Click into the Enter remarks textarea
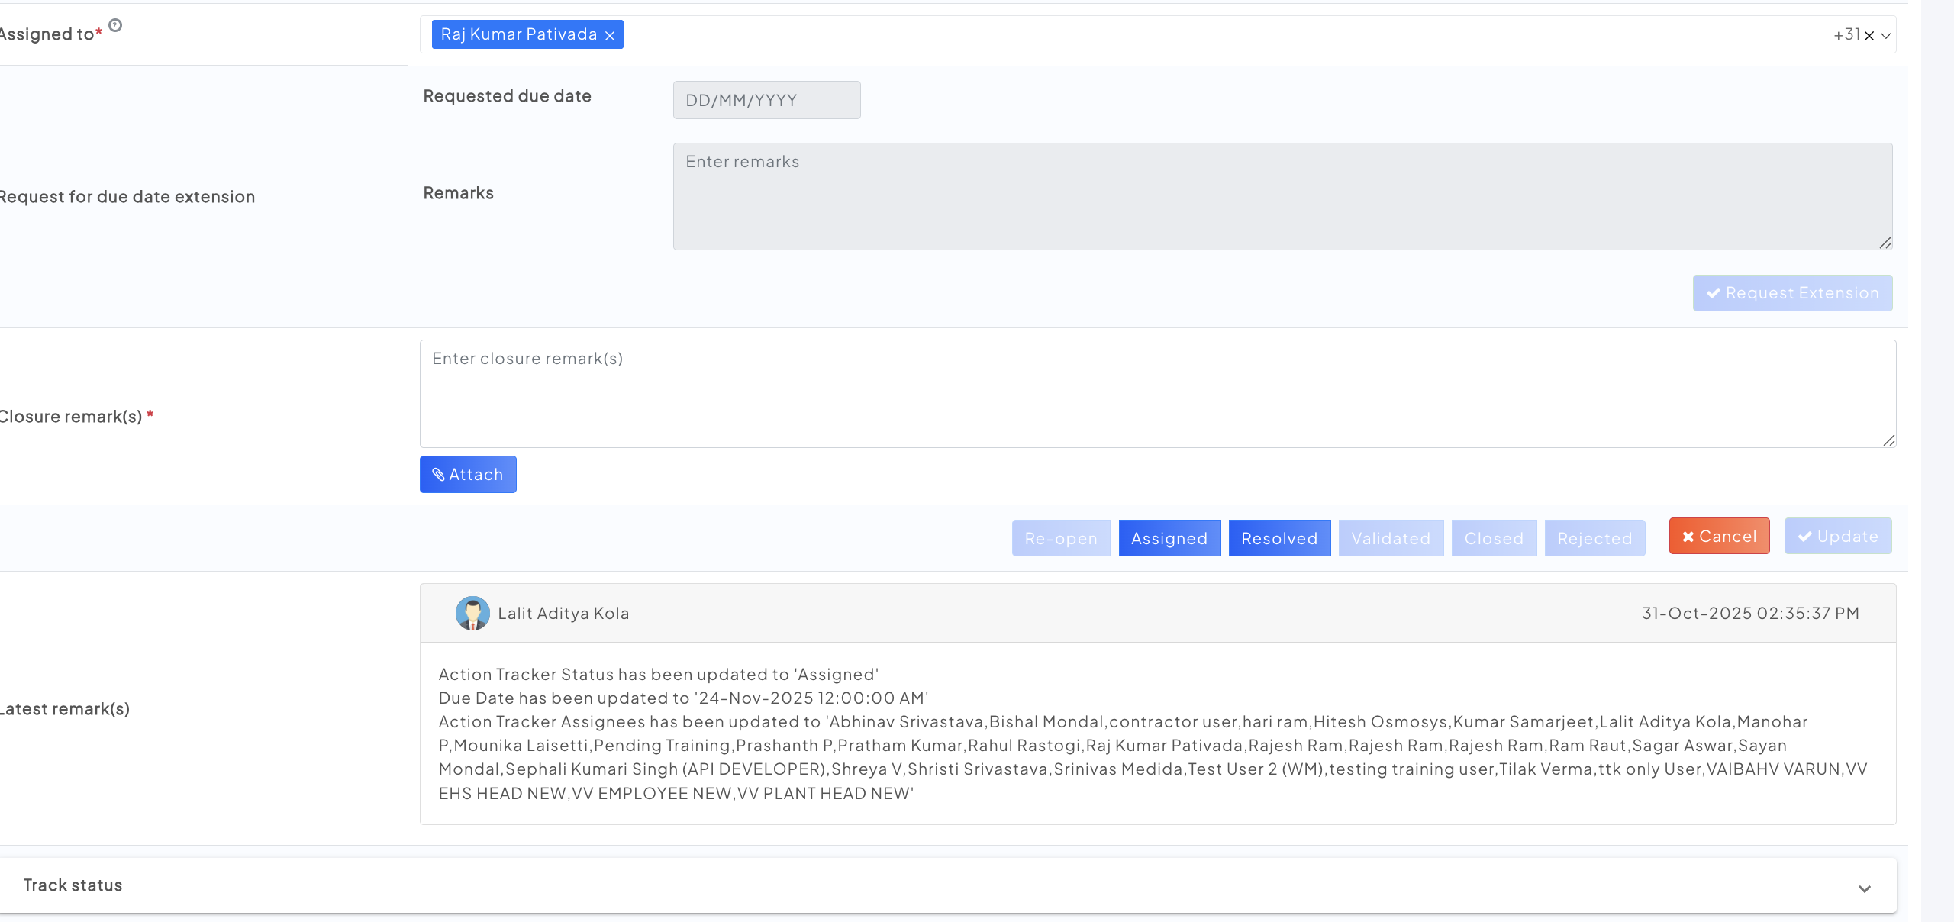The height and width of the screenshot is (922, 1954). pos(1282,196)
